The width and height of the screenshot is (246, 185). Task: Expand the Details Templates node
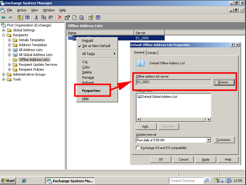tap(10, 40)
